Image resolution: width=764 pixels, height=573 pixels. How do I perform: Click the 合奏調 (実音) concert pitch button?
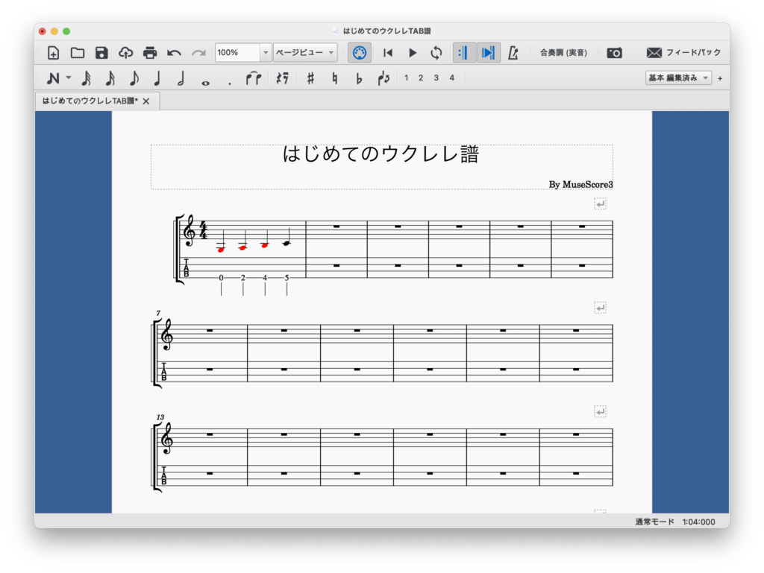coord(563,53)
